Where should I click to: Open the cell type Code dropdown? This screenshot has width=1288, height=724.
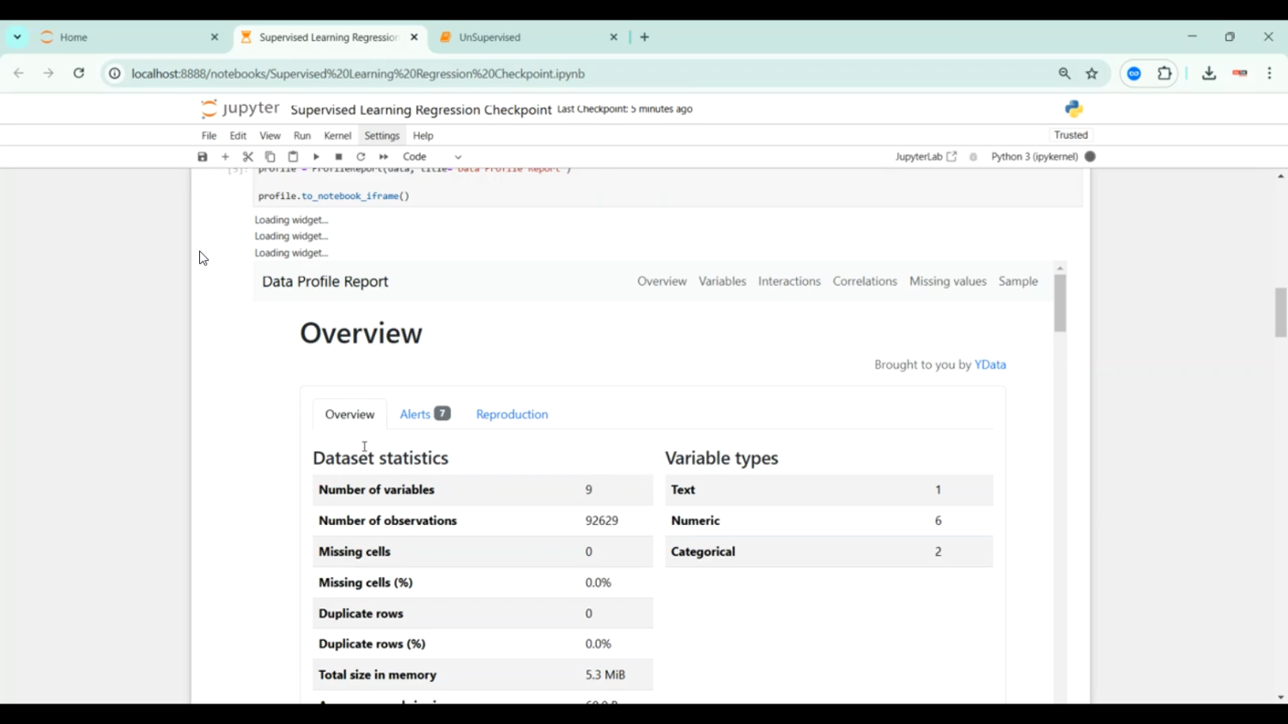(x=432, y=157)
